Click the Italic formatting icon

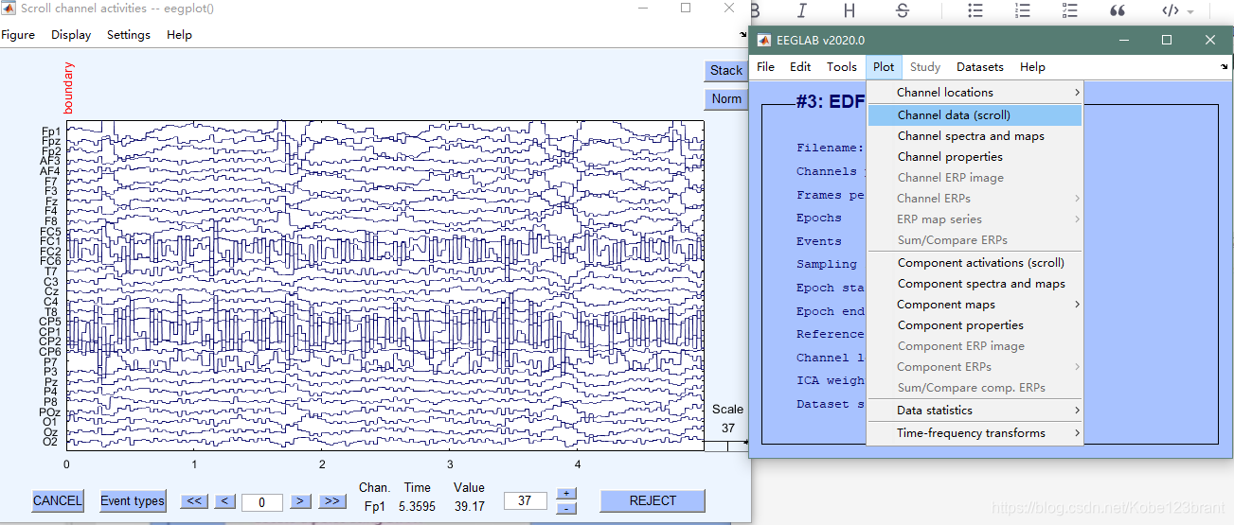click(802, 10)
